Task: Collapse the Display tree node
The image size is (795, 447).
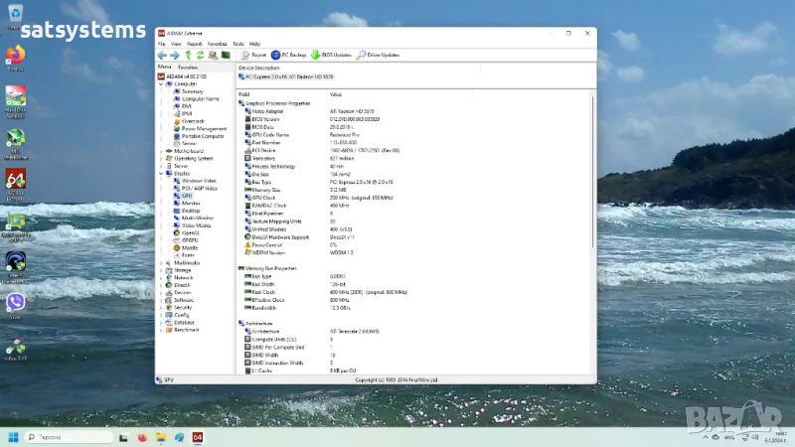Action: point(162,173)
